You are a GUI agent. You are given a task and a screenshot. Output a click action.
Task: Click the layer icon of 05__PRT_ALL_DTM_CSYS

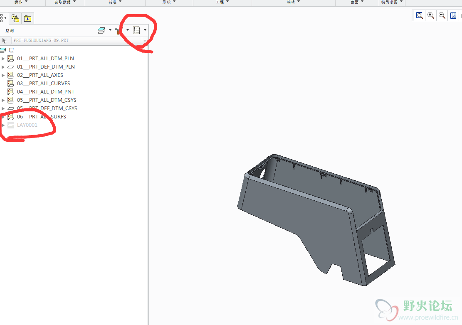coord(11,100)
